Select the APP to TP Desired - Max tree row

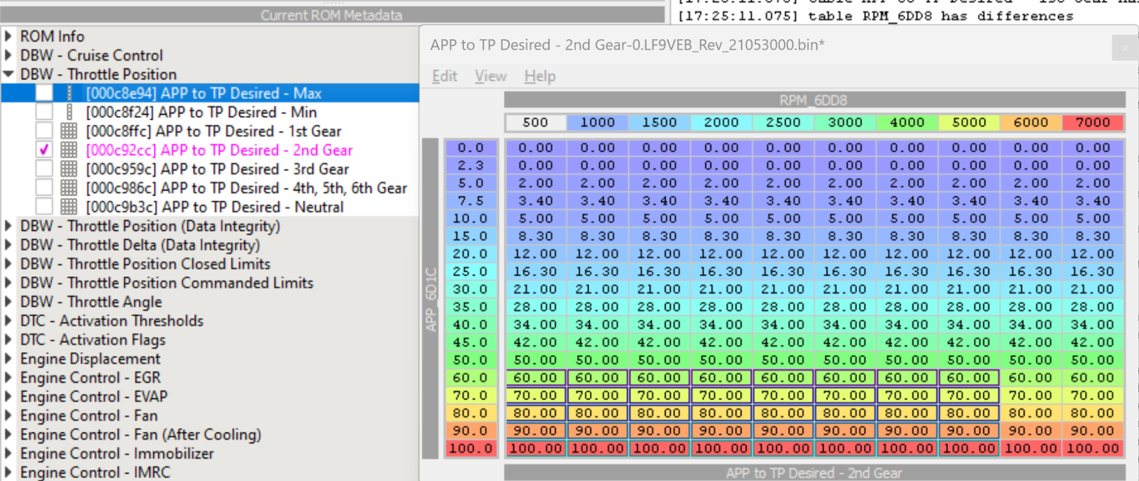210,93
